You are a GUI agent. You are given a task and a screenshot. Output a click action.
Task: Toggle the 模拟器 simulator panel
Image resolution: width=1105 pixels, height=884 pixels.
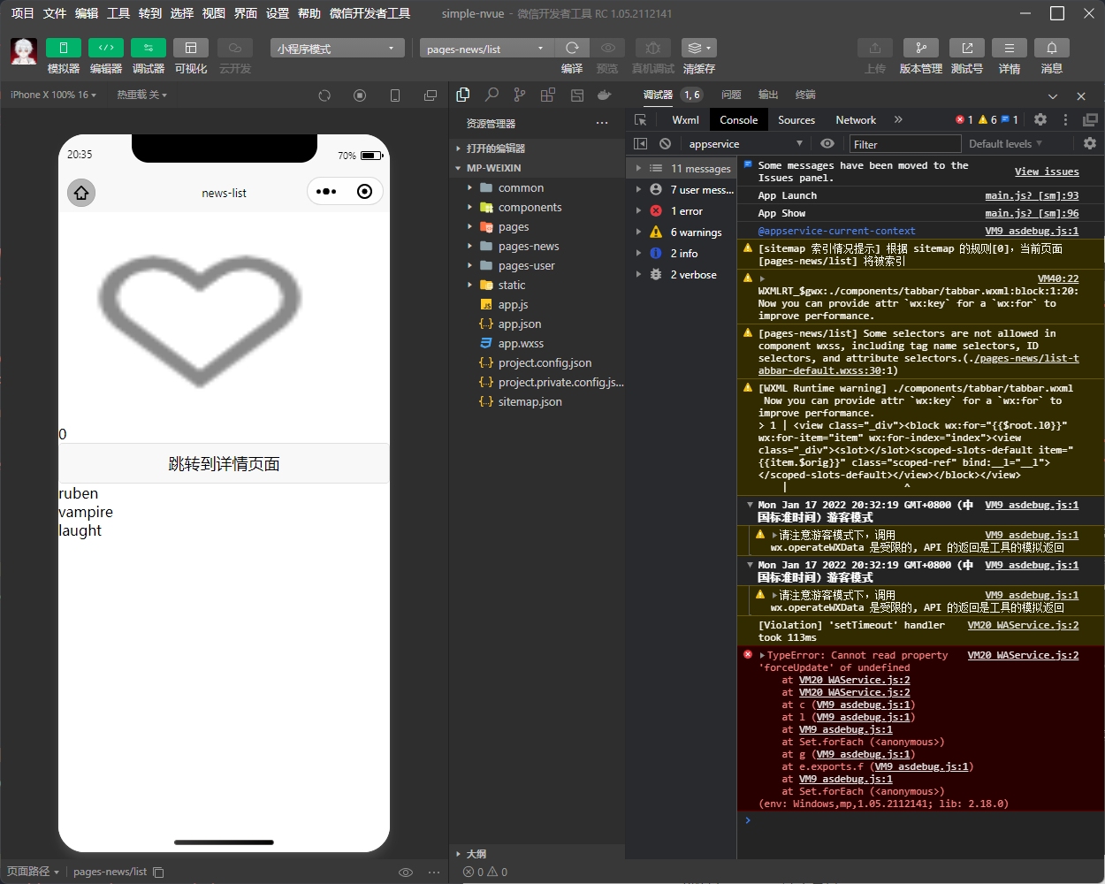click(x=63, y=48)
